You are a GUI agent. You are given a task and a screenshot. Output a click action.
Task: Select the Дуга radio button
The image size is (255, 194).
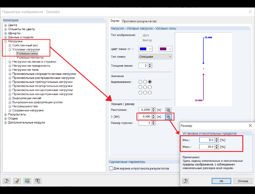pyautogui.click(x=140, y=35)
